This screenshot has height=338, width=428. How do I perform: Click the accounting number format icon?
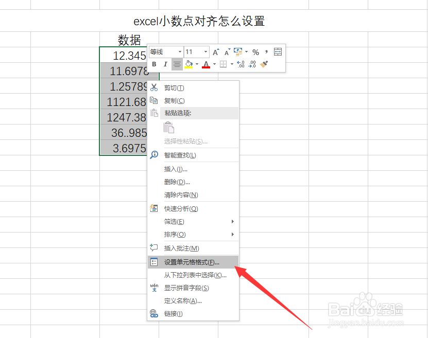238,52
